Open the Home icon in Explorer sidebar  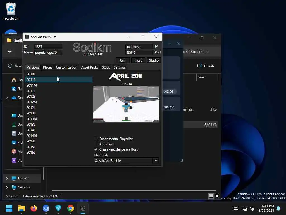click(x=14, y=80)
